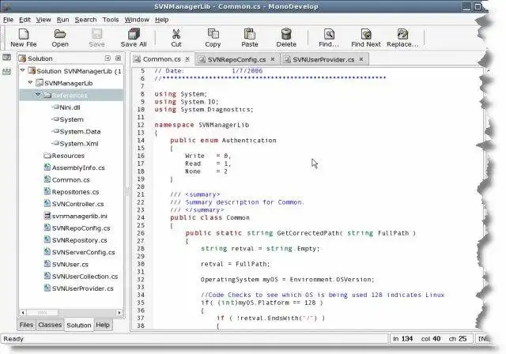Click the 'namespace SVNManagerLib' code line
Viewport: 506px width, 354px height.
coord(202,125)
